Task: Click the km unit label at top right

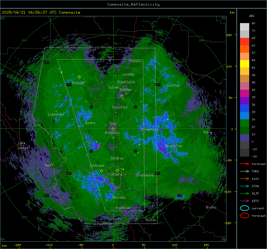Action: (x=232, y=12)
